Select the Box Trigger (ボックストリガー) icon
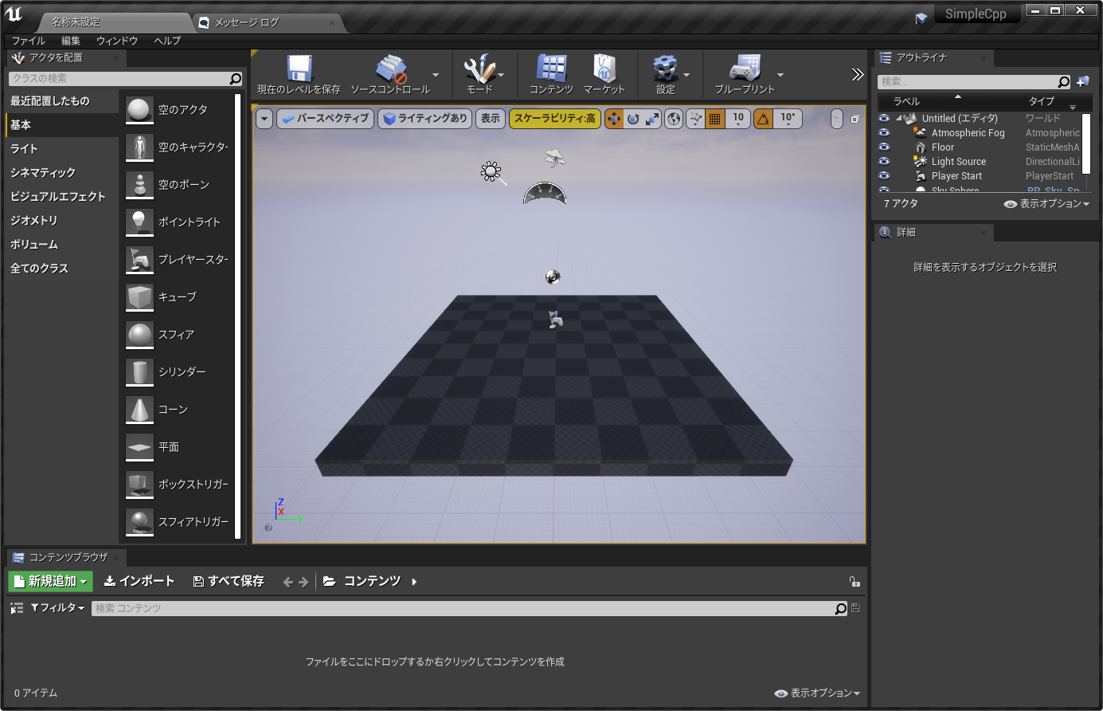Image resolution: width=1103 pixels, height=711 pixels. pos(139,485)
